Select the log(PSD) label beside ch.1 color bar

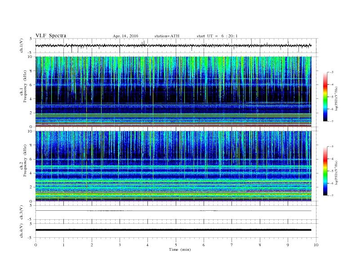tap(337, 99)
